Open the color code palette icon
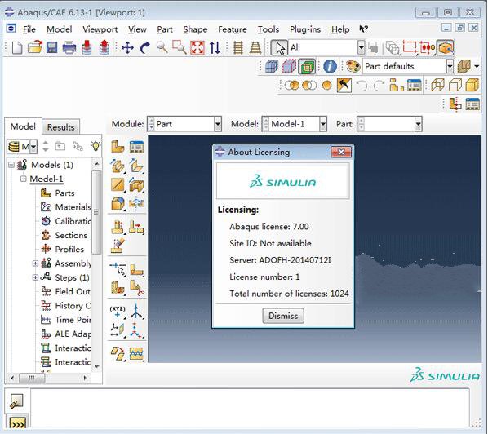 click(x=353, y=66)
